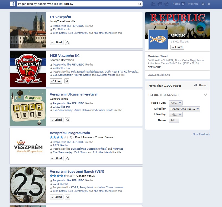The height and width of the screenshot is (207, 222).
Task: Open the settings gear icon
Action: pyautogui.click(x=209, y=4)
